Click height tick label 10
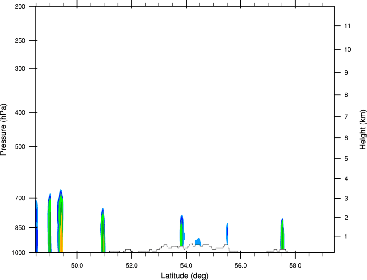This screenshot has height=280, width=367. pos(348,50)
